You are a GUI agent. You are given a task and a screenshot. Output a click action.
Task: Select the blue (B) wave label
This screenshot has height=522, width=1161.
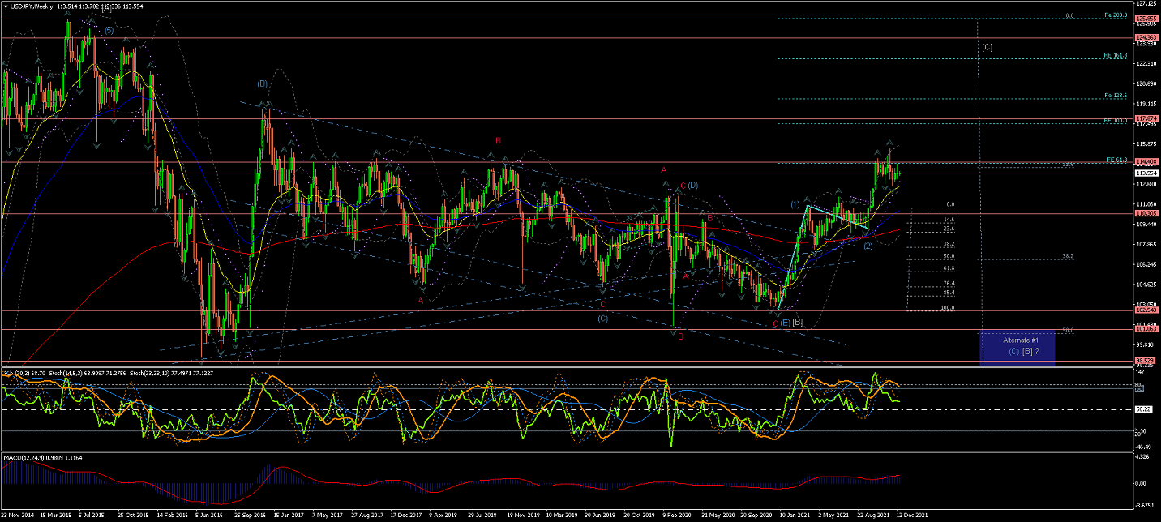click(x=263, y=83)
